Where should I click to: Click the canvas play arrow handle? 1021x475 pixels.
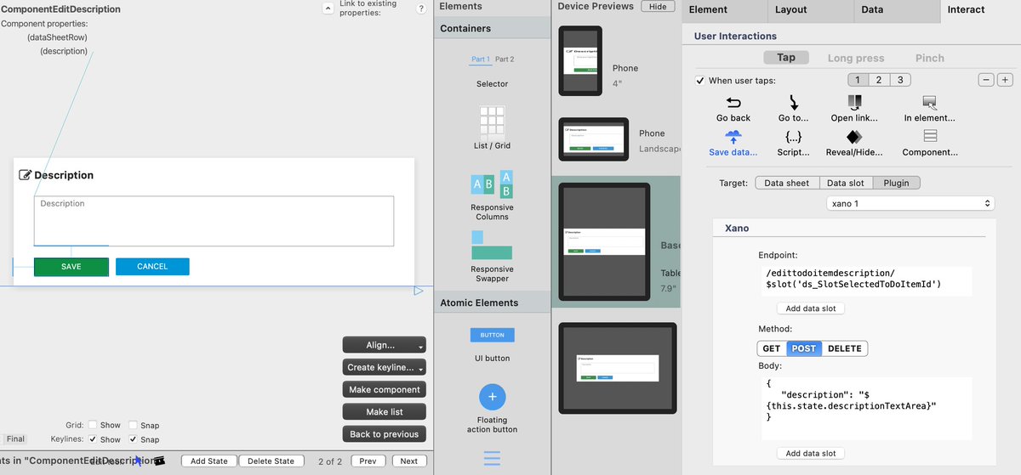click(x=418, y=291)
